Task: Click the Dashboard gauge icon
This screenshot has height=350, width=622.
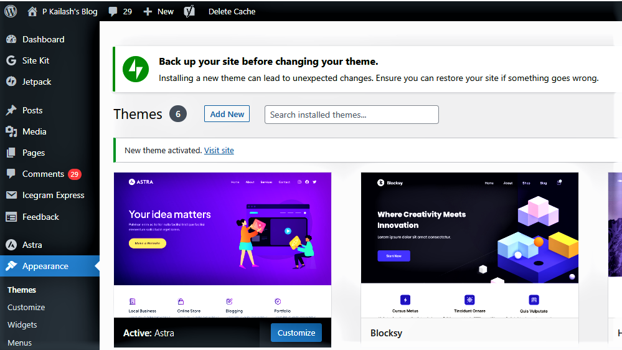Action: click(11, 39)
